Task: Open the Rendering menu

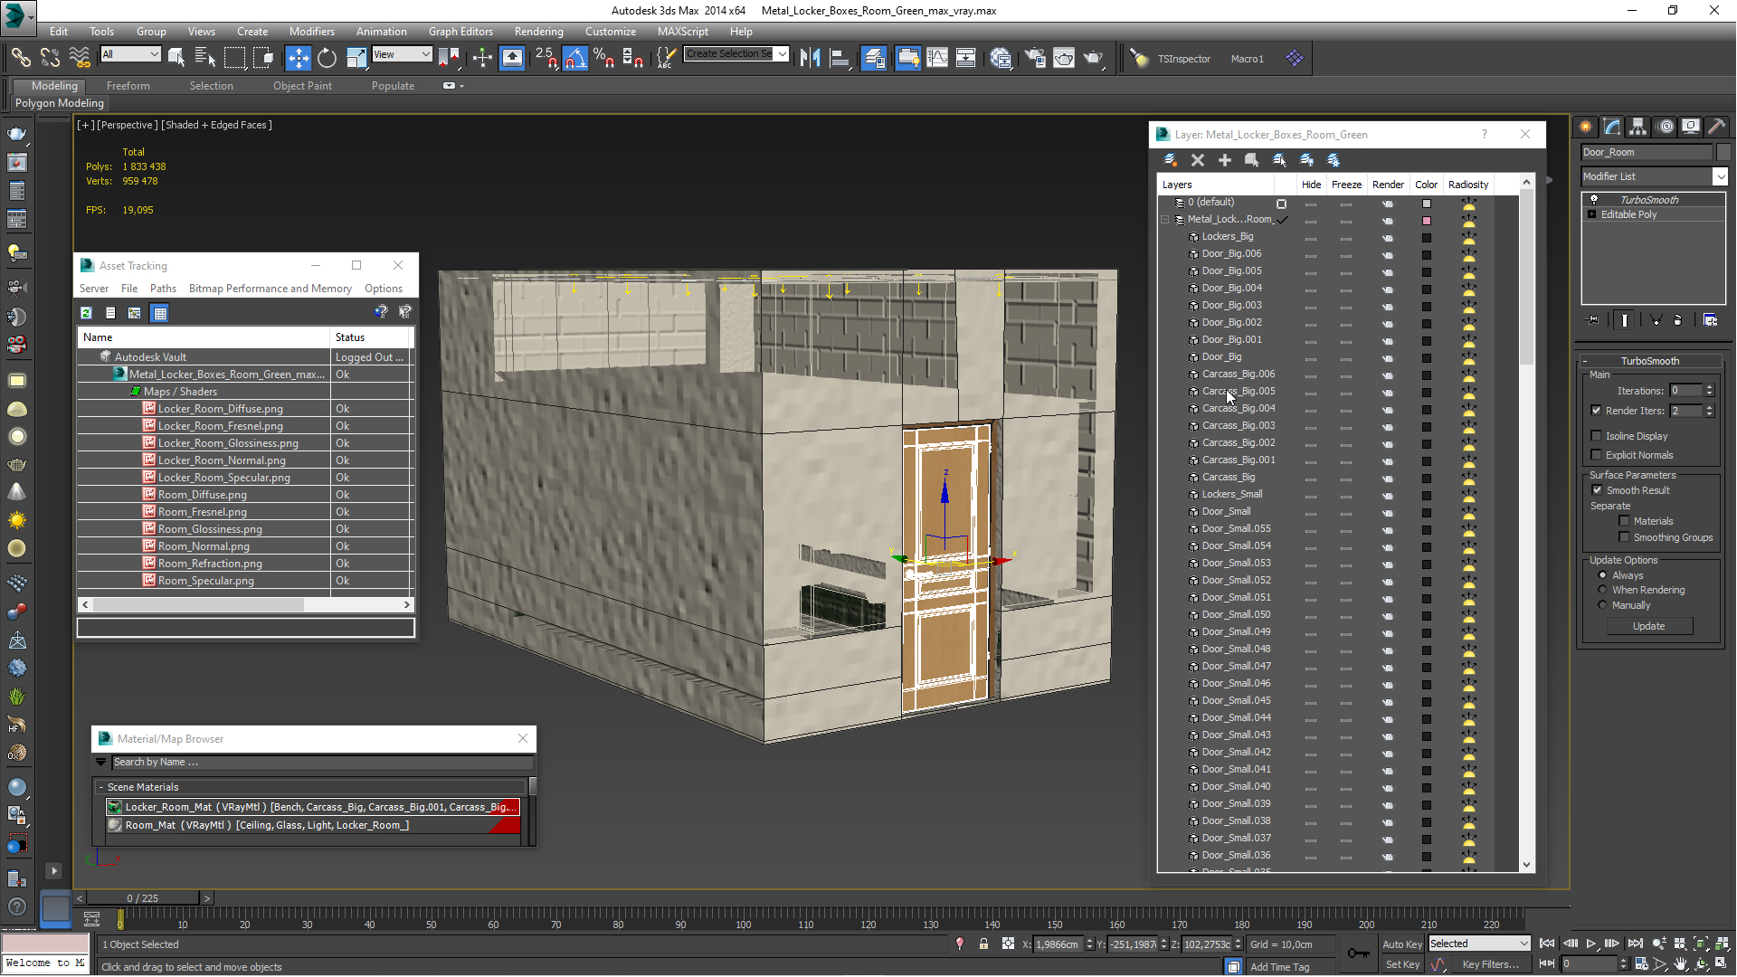Action: point(538,31)
